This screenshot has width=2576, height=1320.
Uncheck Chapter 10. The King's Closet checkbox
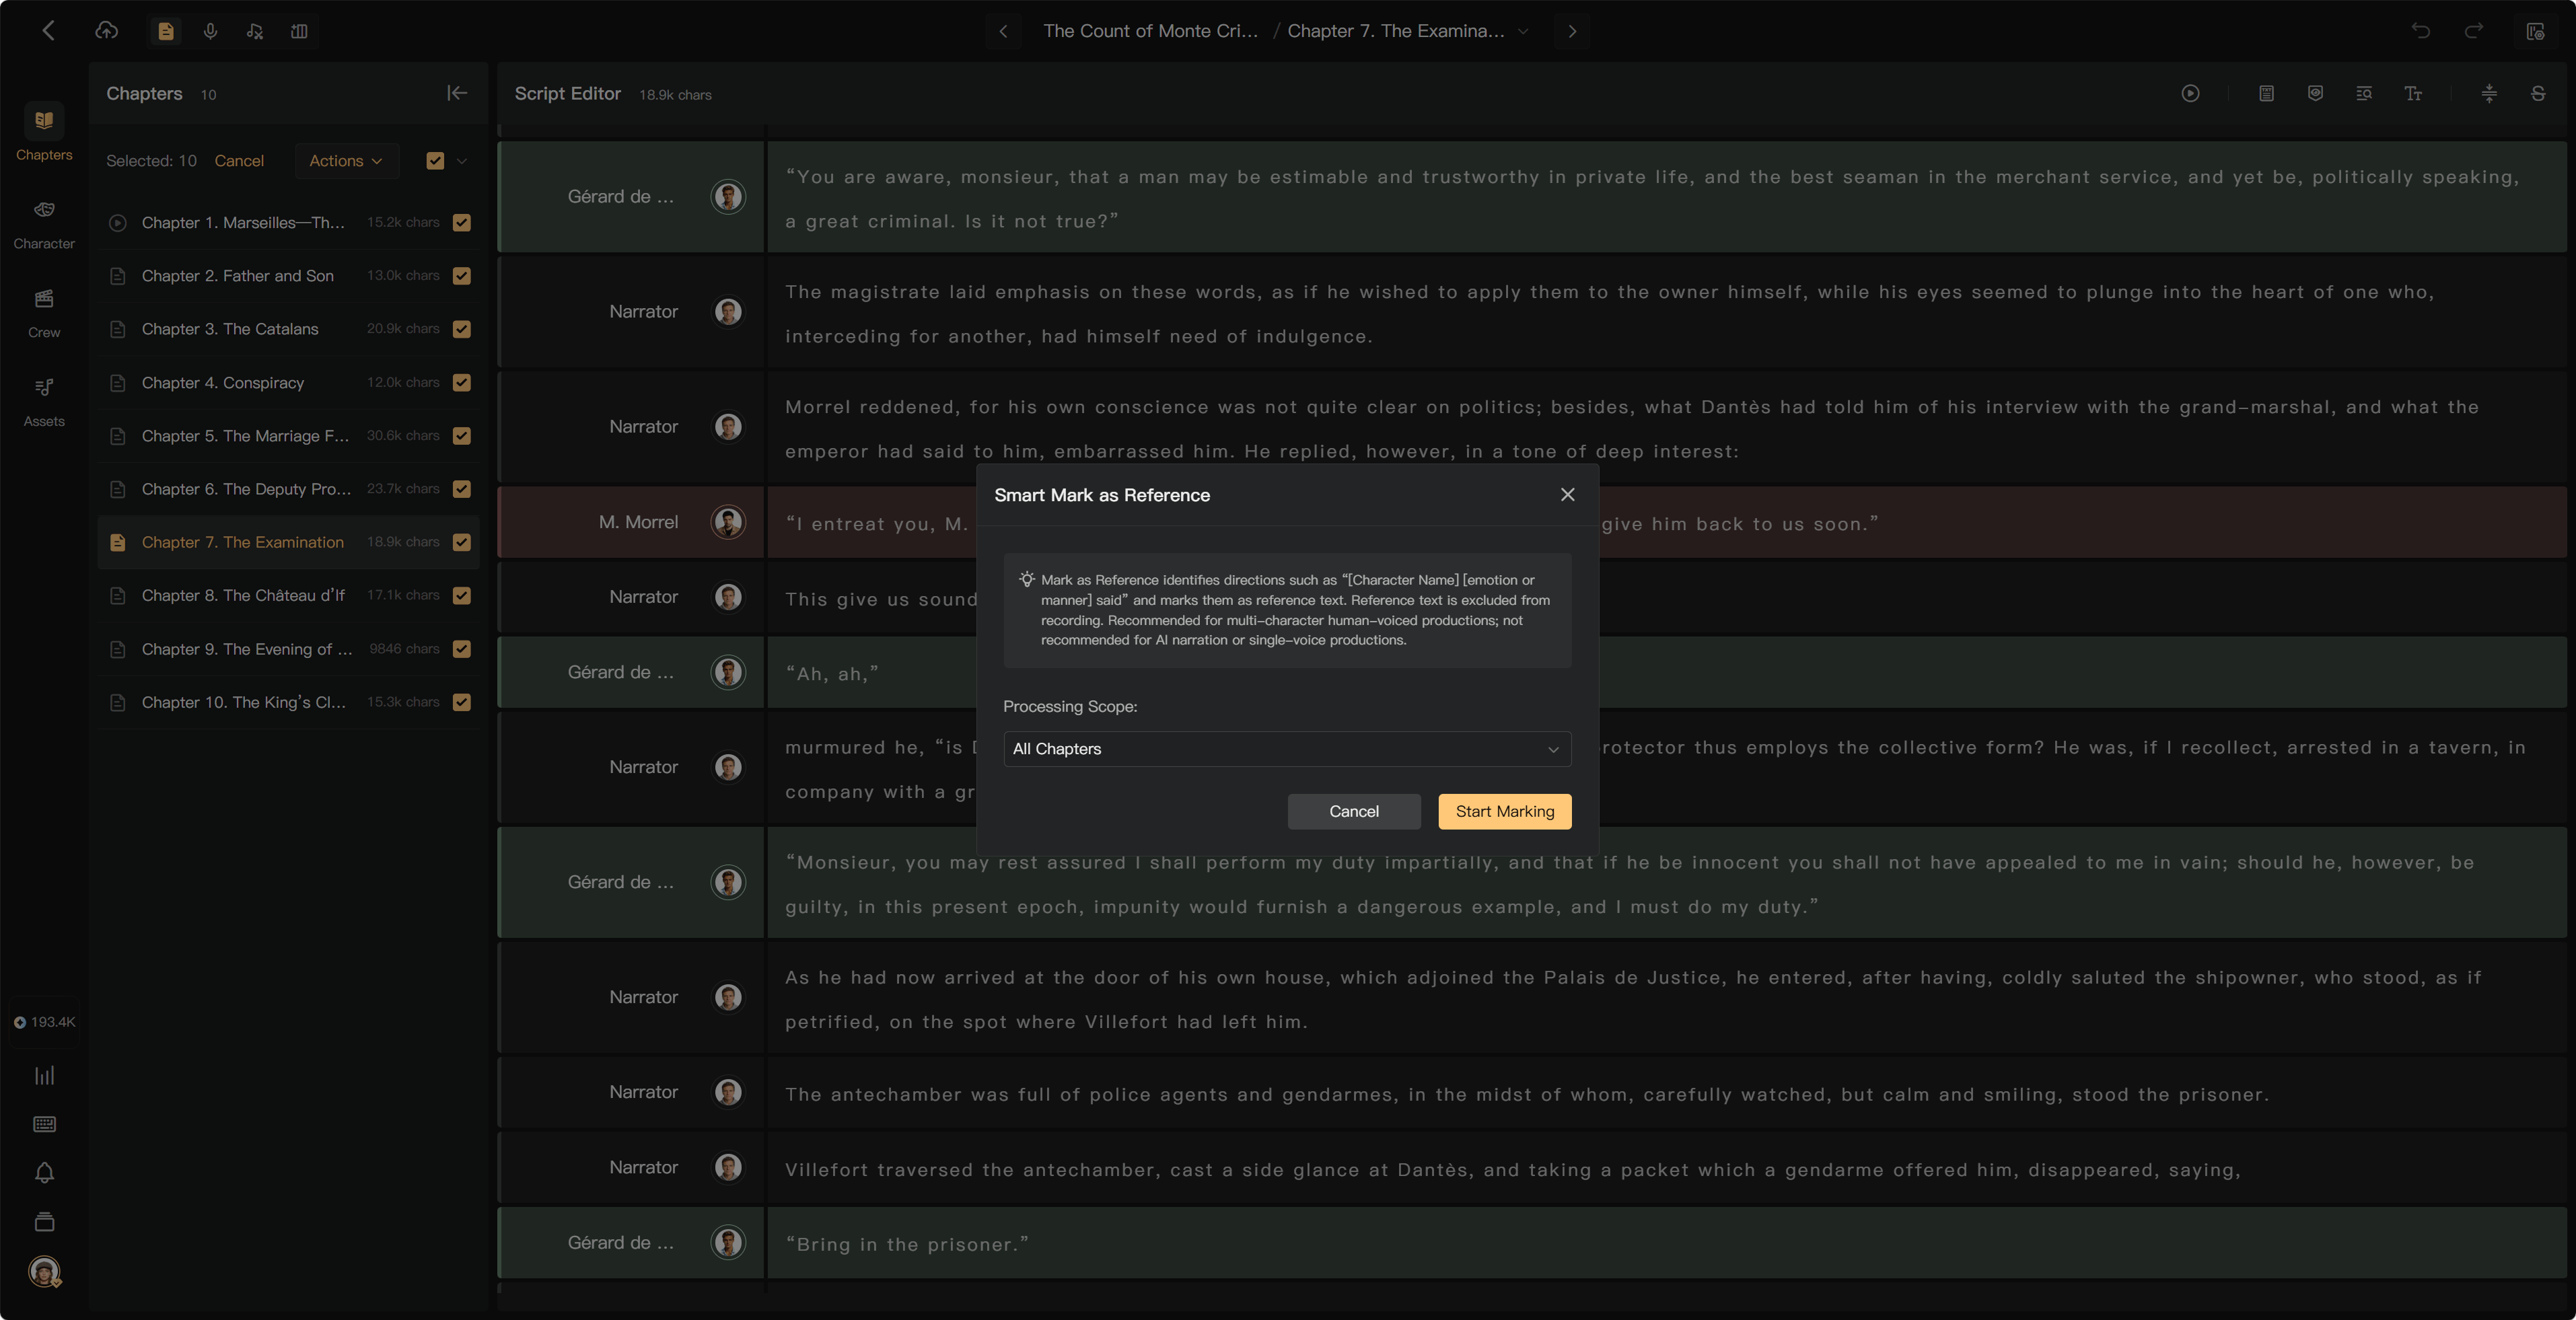(x=462, y=702)
